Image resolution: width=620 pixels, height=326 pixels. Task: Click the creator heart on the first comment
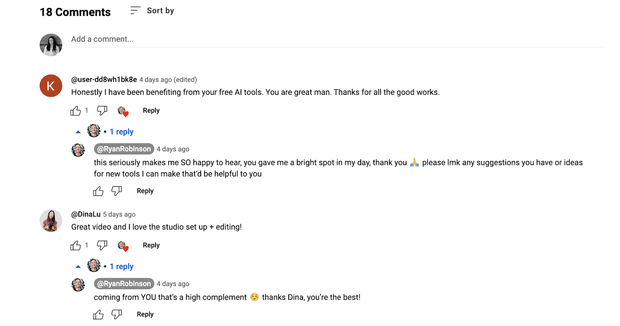click(123, 111)
